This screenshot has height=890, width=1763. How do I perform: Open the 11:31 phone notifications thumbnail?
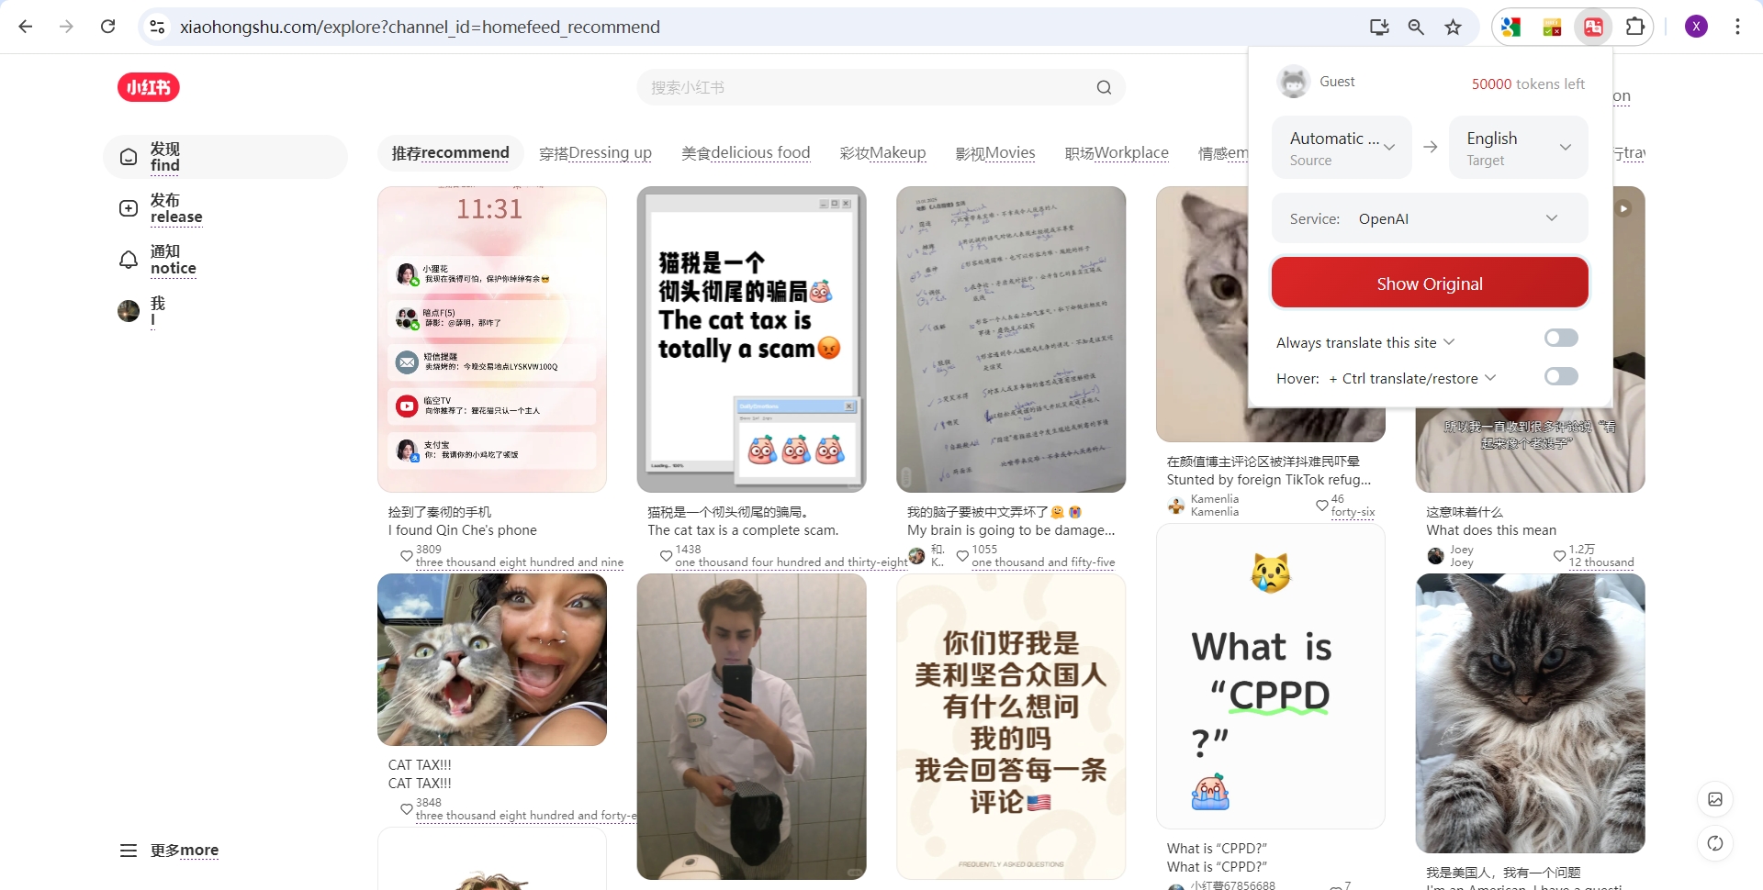[492, 339]
